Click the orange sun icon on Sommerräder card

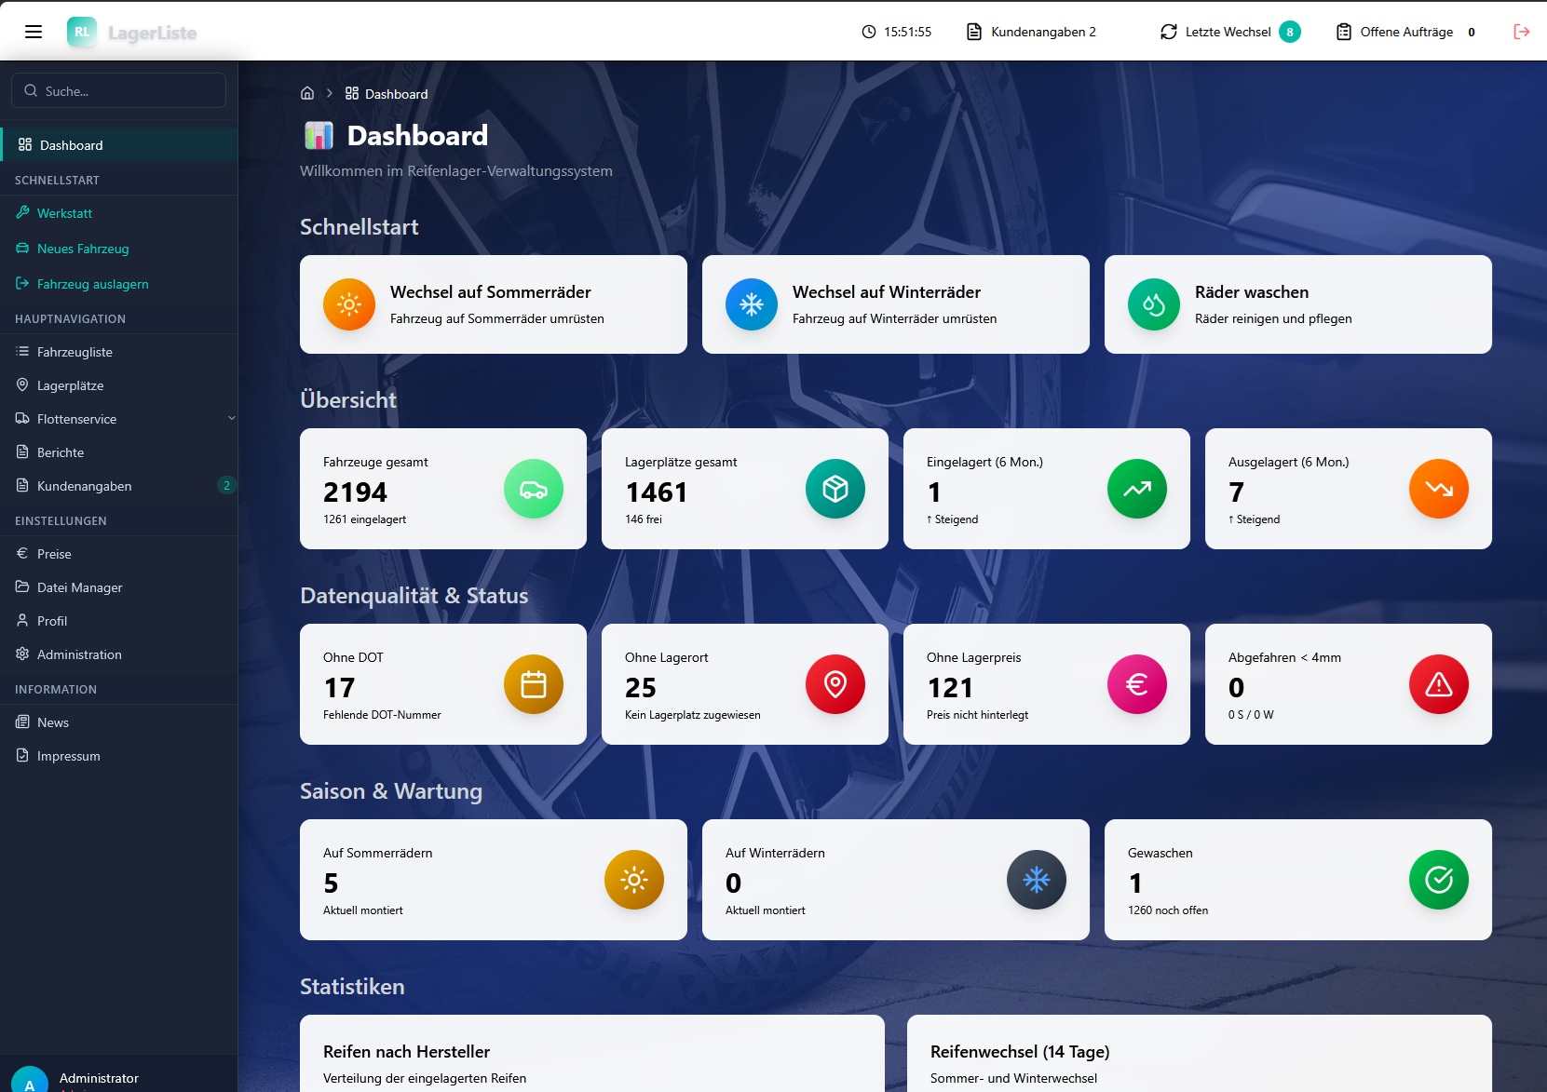tap(349, 304)
